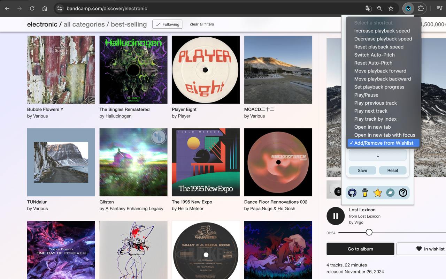Open TUNdalur album cover
The image size is (446, 279).
coord(61,162)
